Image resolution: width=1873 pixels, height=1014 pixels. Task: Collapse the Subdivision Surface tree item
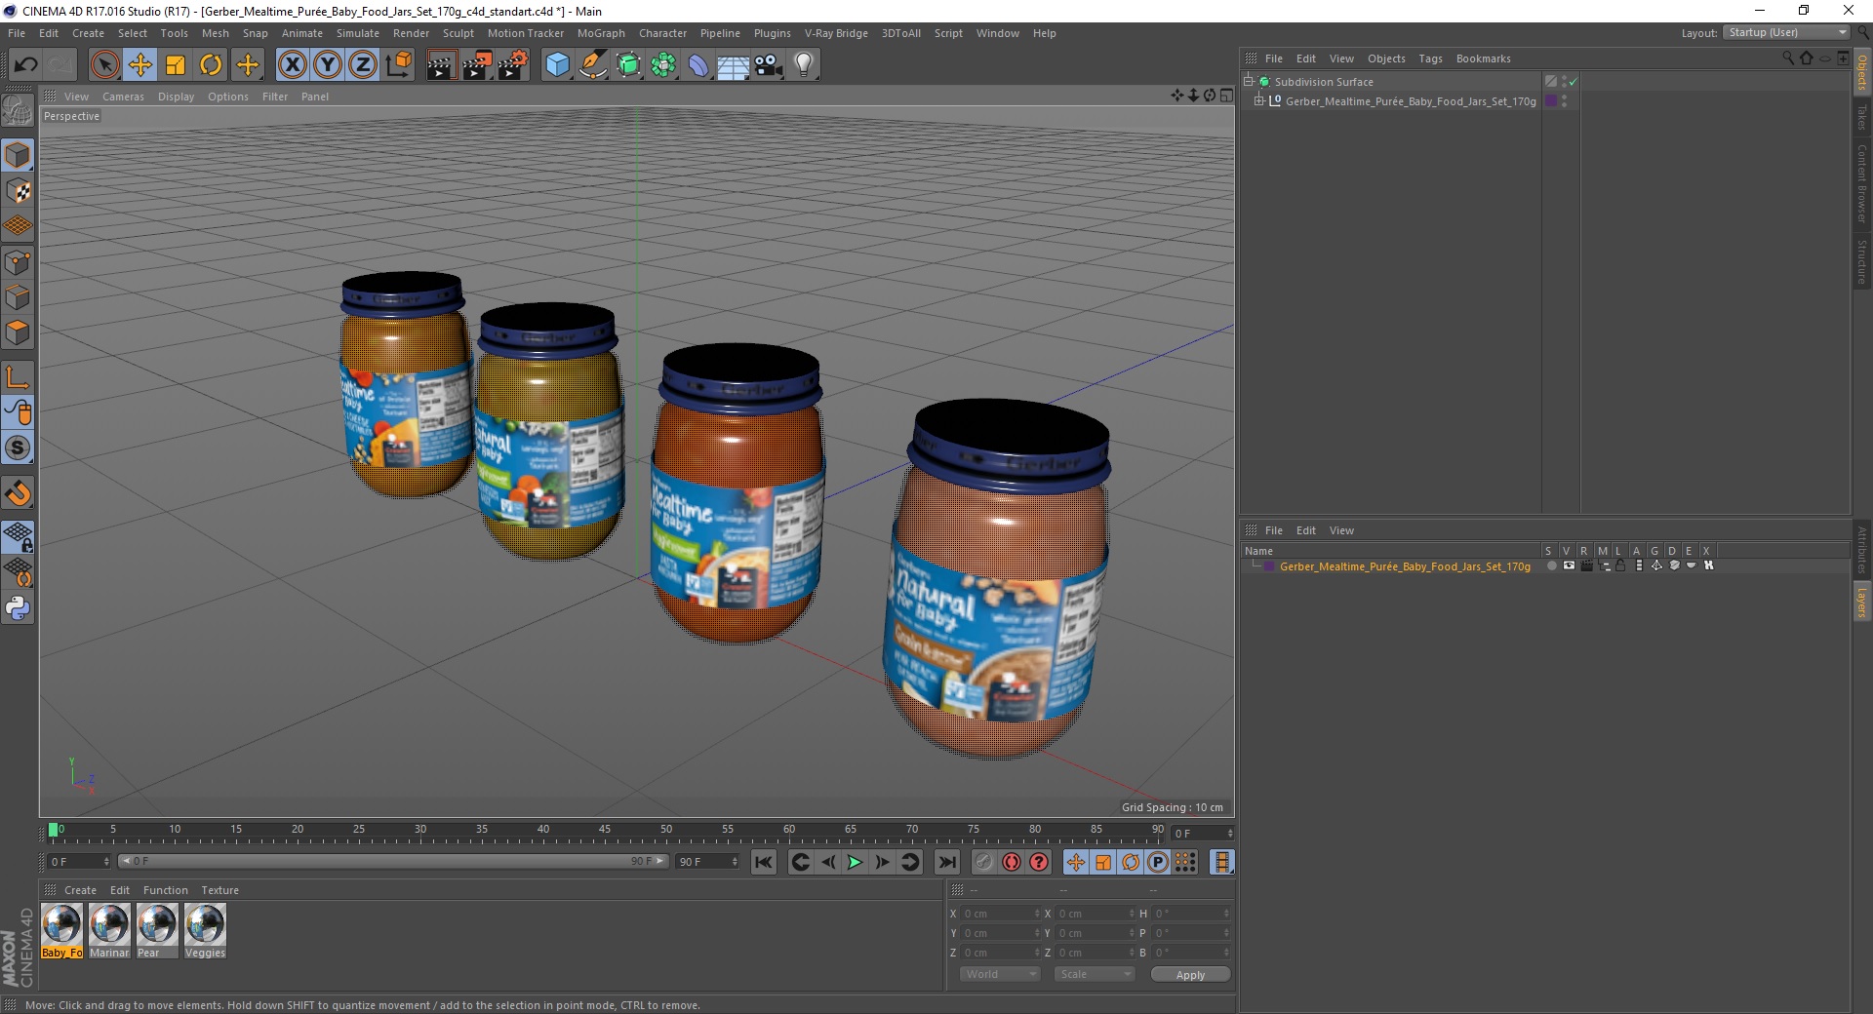1248,82
